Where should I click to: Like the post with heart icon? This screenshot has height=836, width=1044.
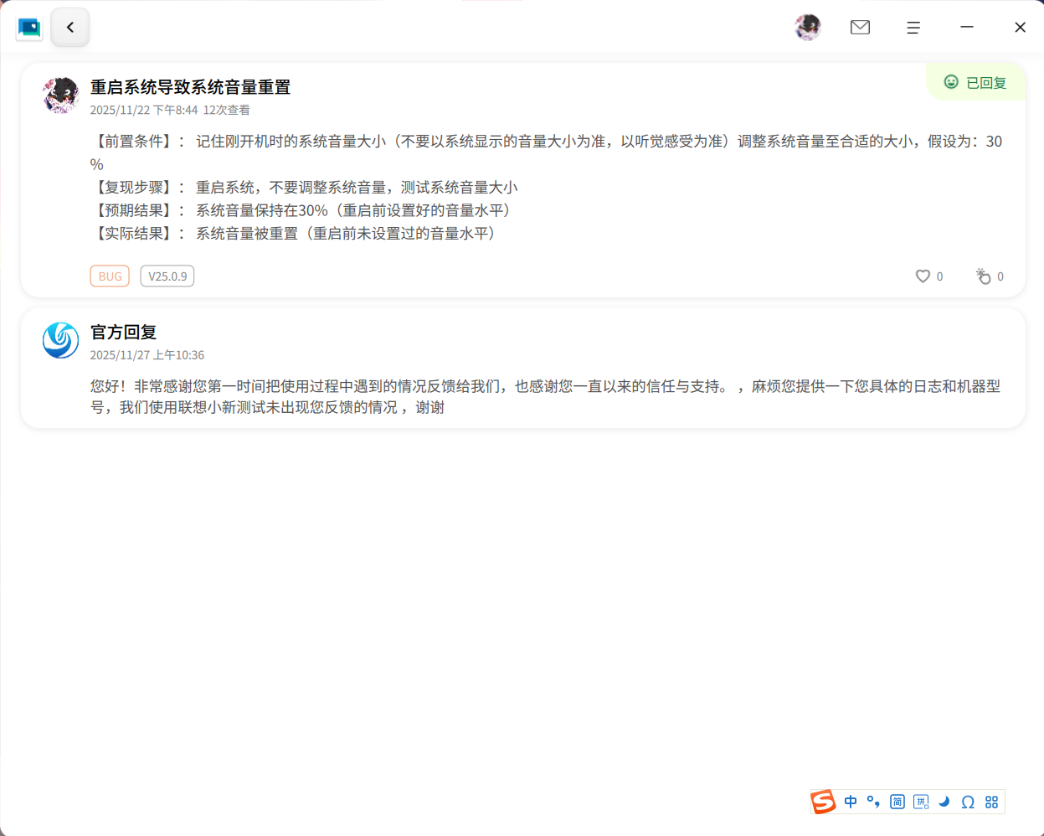[923, 276]
